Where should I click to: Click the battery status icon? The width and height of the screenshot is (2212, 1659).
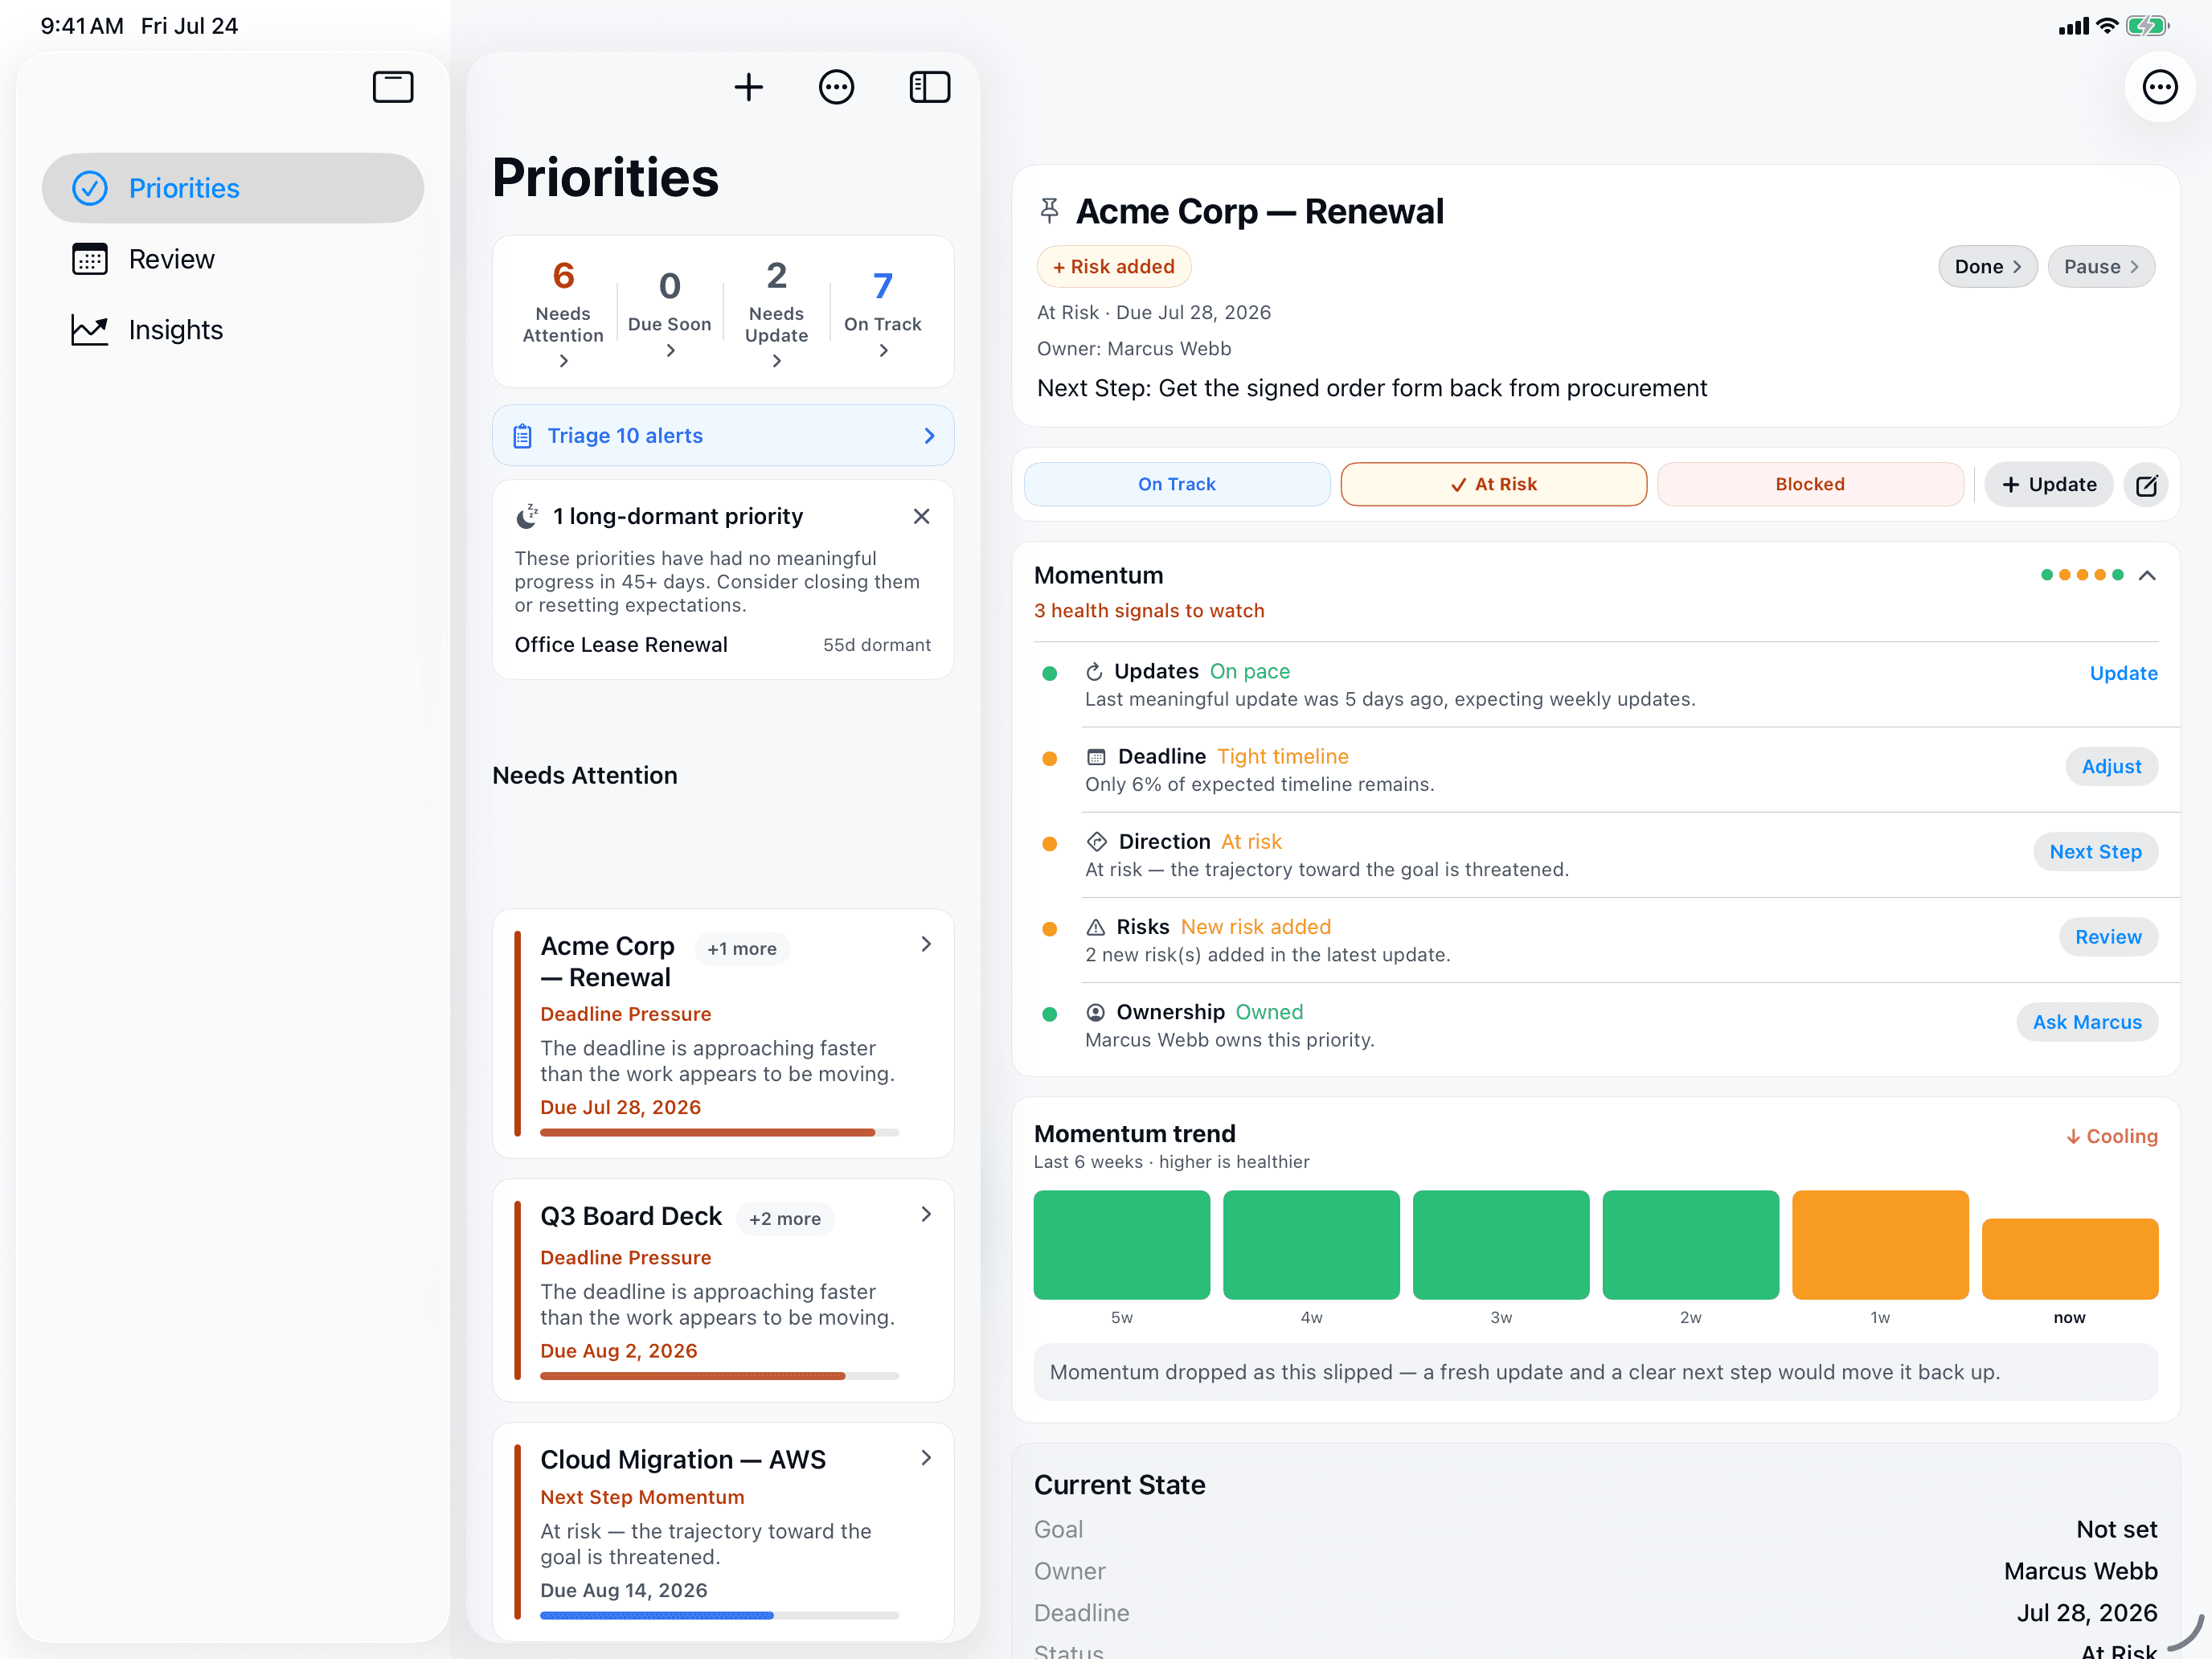tap(2148, 26)
